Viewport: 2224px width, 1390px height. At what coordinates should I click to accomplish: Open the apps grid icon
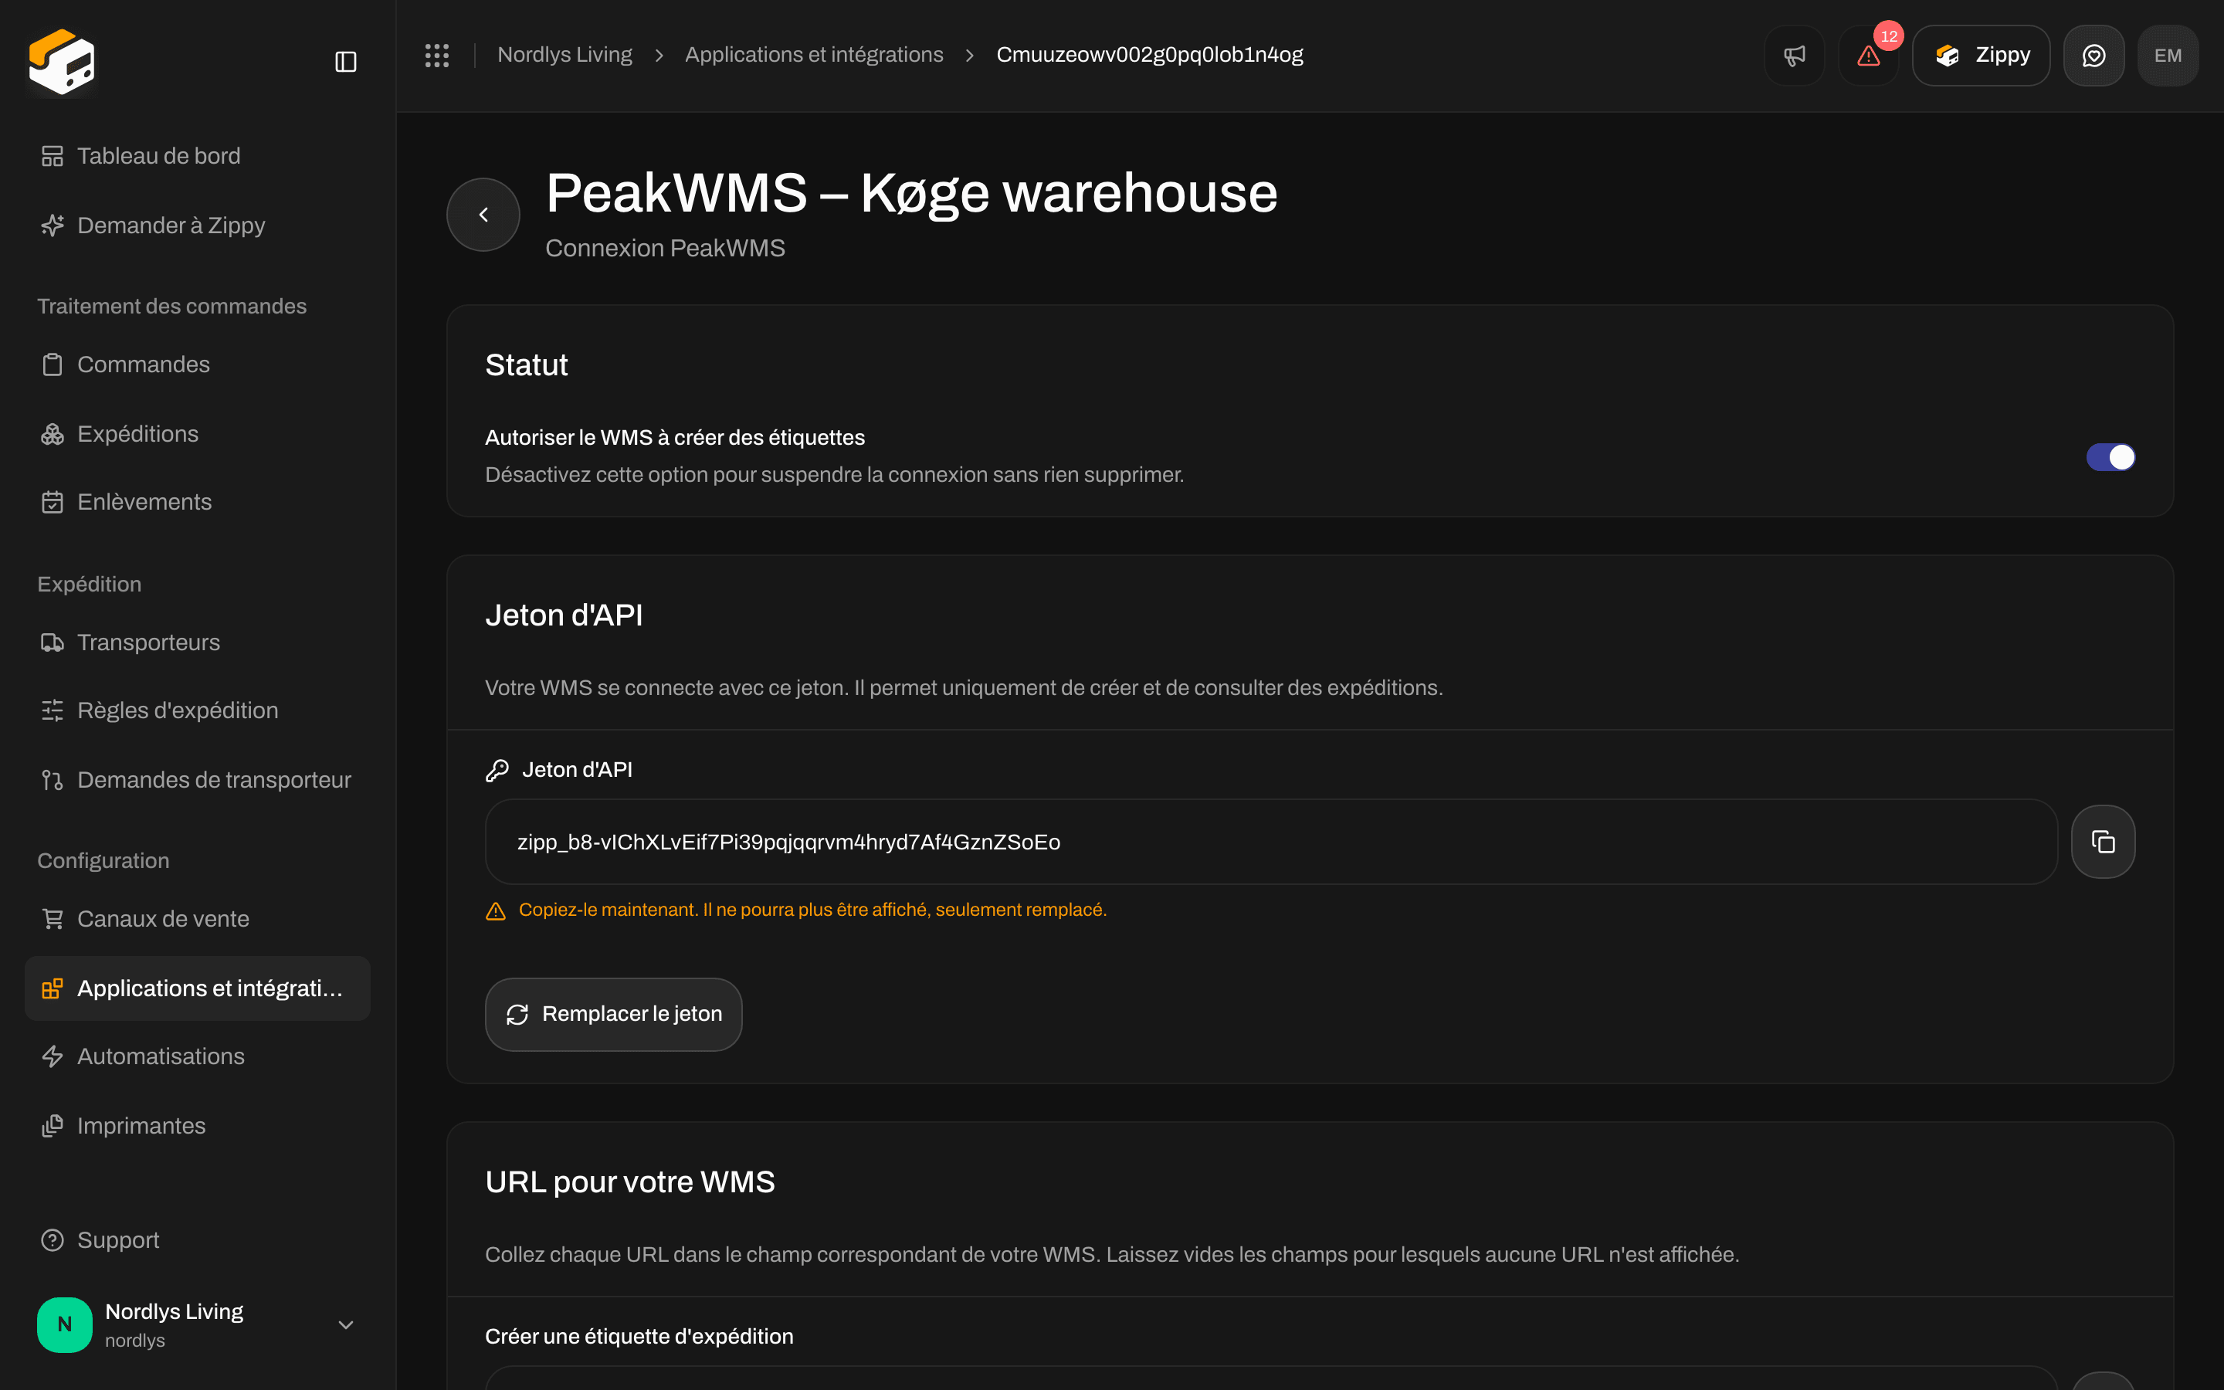point(436,55)
